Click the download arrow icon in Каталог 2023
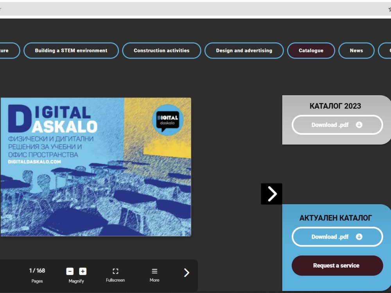The image size is (391, 293). coord(359,125)
